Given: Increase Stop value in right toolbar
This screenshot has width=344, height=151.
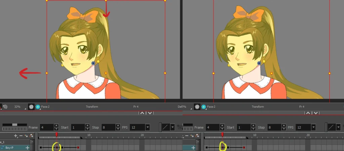Looking at the screenshot, I should pos(284,126).
